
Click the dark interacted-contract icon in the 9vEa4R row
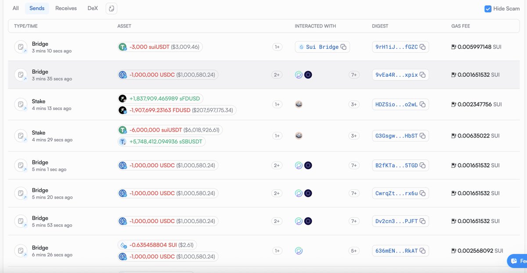point(308,74)
